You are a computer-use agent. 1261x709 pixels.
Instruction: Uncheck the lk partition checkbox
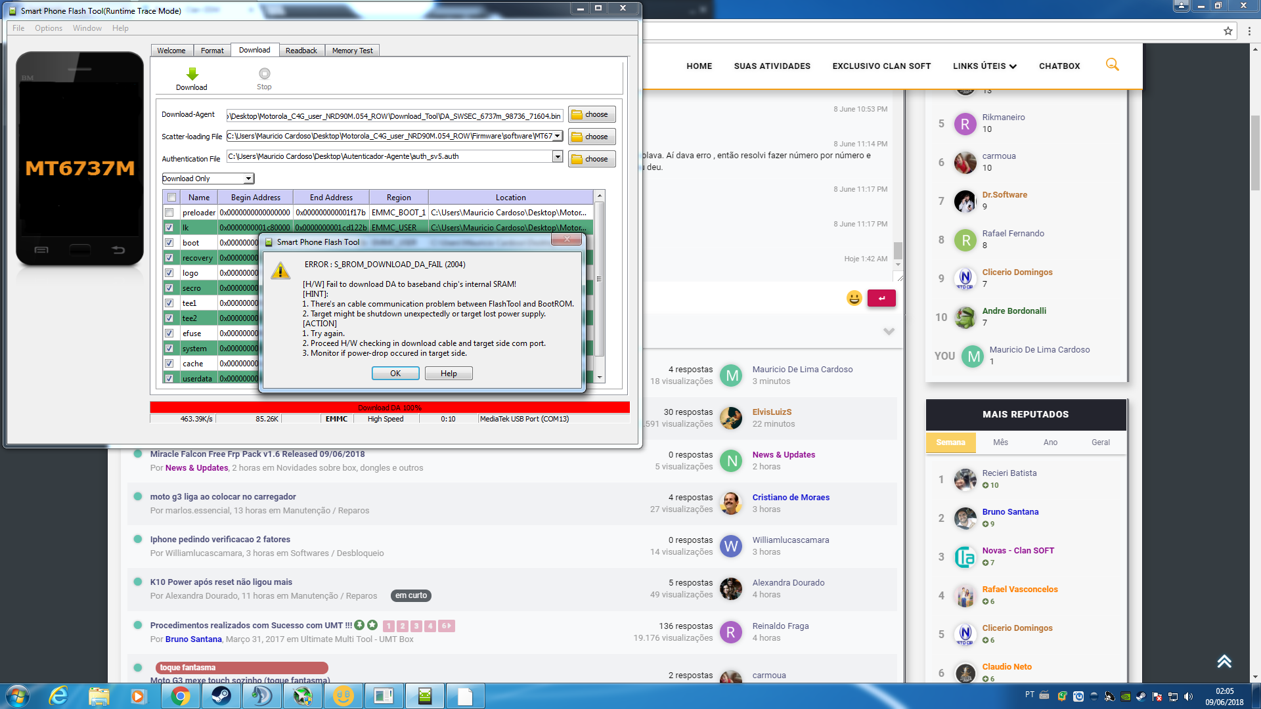pyautogui.click(x=169, y=228)
